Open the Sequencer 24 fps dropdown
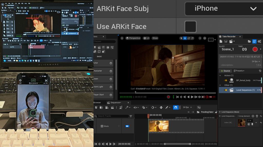Image resolution: width=263 pixels, height=147 pixels. (187, 107)
